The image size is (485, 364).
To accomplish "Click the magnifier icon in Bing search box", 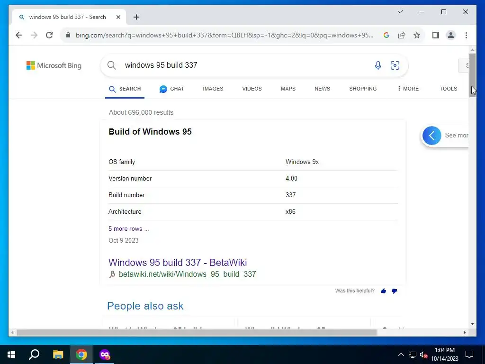I will click(112, 65).
